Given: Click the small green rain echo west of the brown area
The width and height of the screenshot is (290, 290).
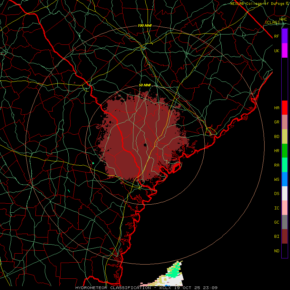Looking at the screenshot, I should [93, 163].
